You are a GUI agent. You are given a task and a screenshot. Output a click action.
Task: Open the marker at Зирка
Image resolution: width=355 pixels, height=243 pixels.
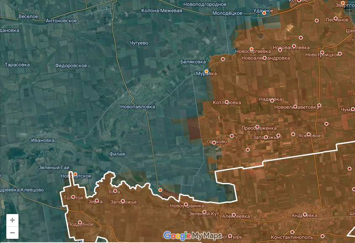[x=97, y=201]
